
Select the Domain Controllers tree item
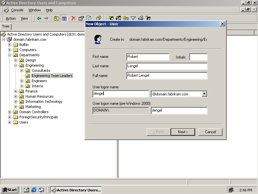(x=34, y=112)
